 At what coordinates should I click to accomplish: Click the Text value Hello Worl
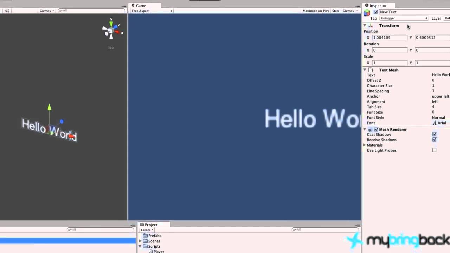441,75
